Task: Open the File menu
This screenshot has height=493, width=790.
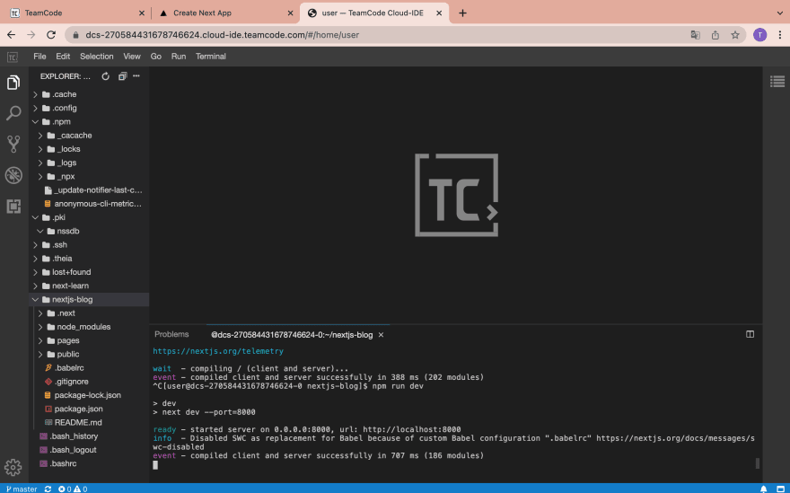Action: (x=39, y=57)
